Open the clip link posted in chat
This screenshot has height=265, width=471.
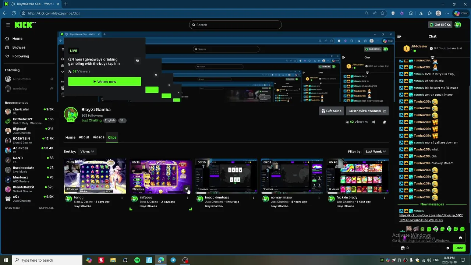tap(431, 218)
